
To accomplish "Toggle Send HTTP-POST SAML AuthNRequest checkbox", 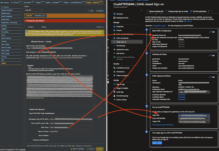I will (27, 113).
